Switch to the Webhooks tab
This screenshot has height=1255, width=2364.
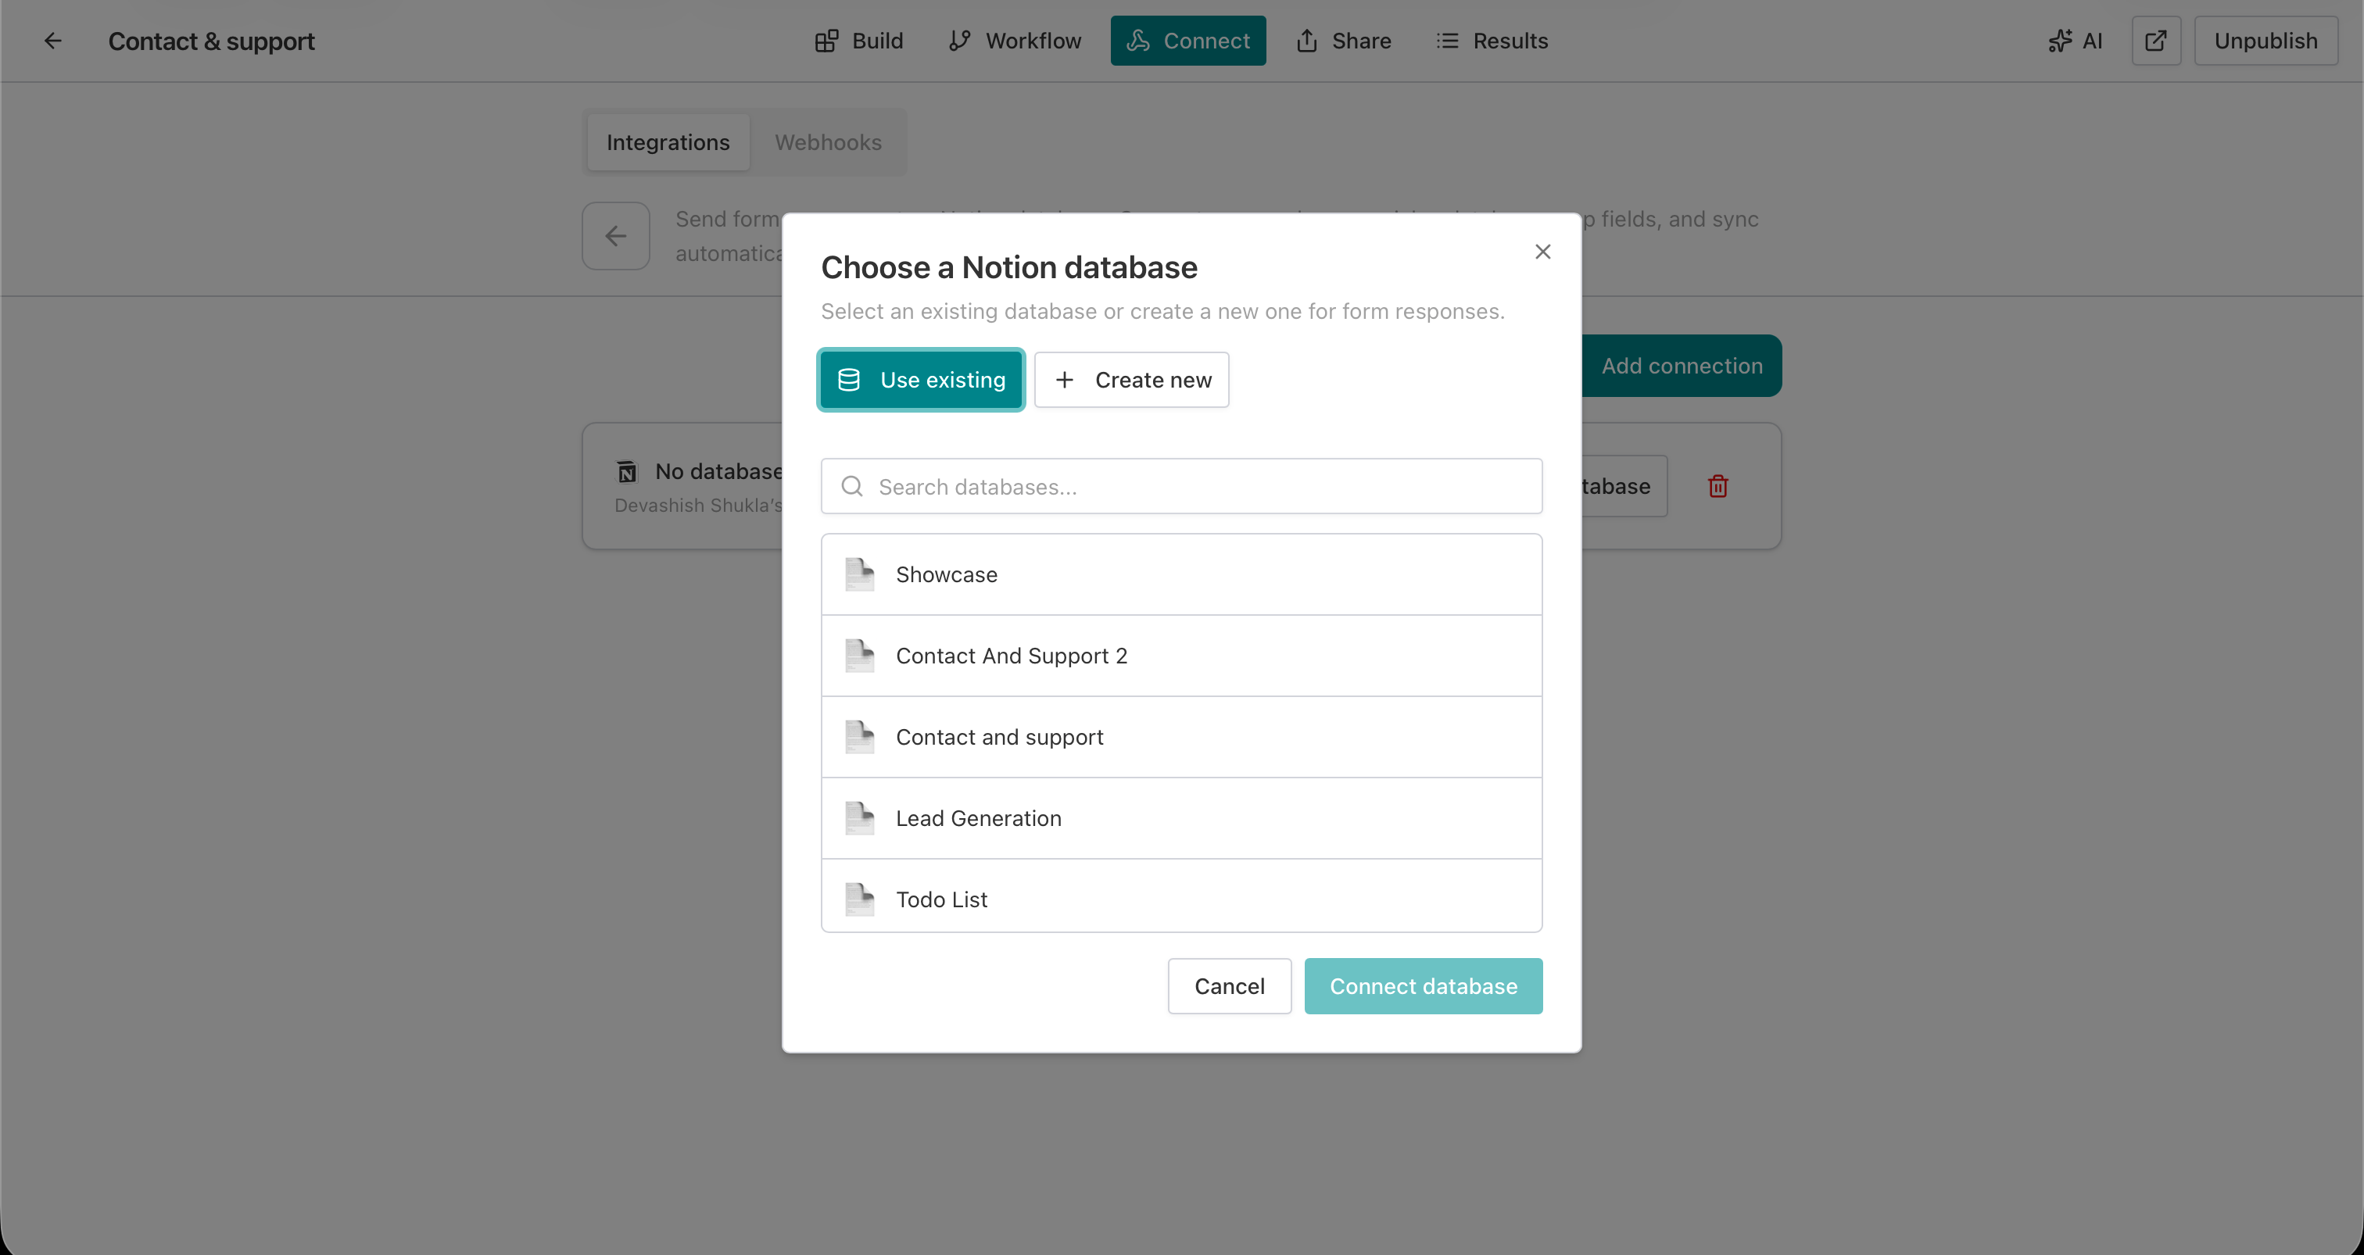pyautogui.click(x=828, y=142)
